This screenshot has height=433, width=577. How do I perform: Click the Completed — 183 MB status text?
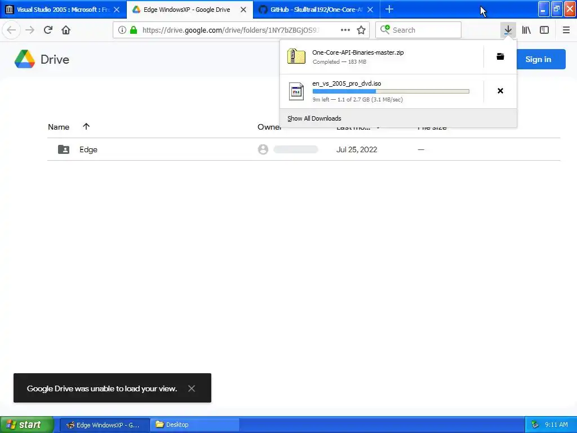(339, 62)
